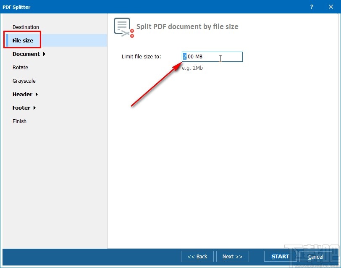
Task: Expand the Header submenu arrow
Action: pos(37,95)
